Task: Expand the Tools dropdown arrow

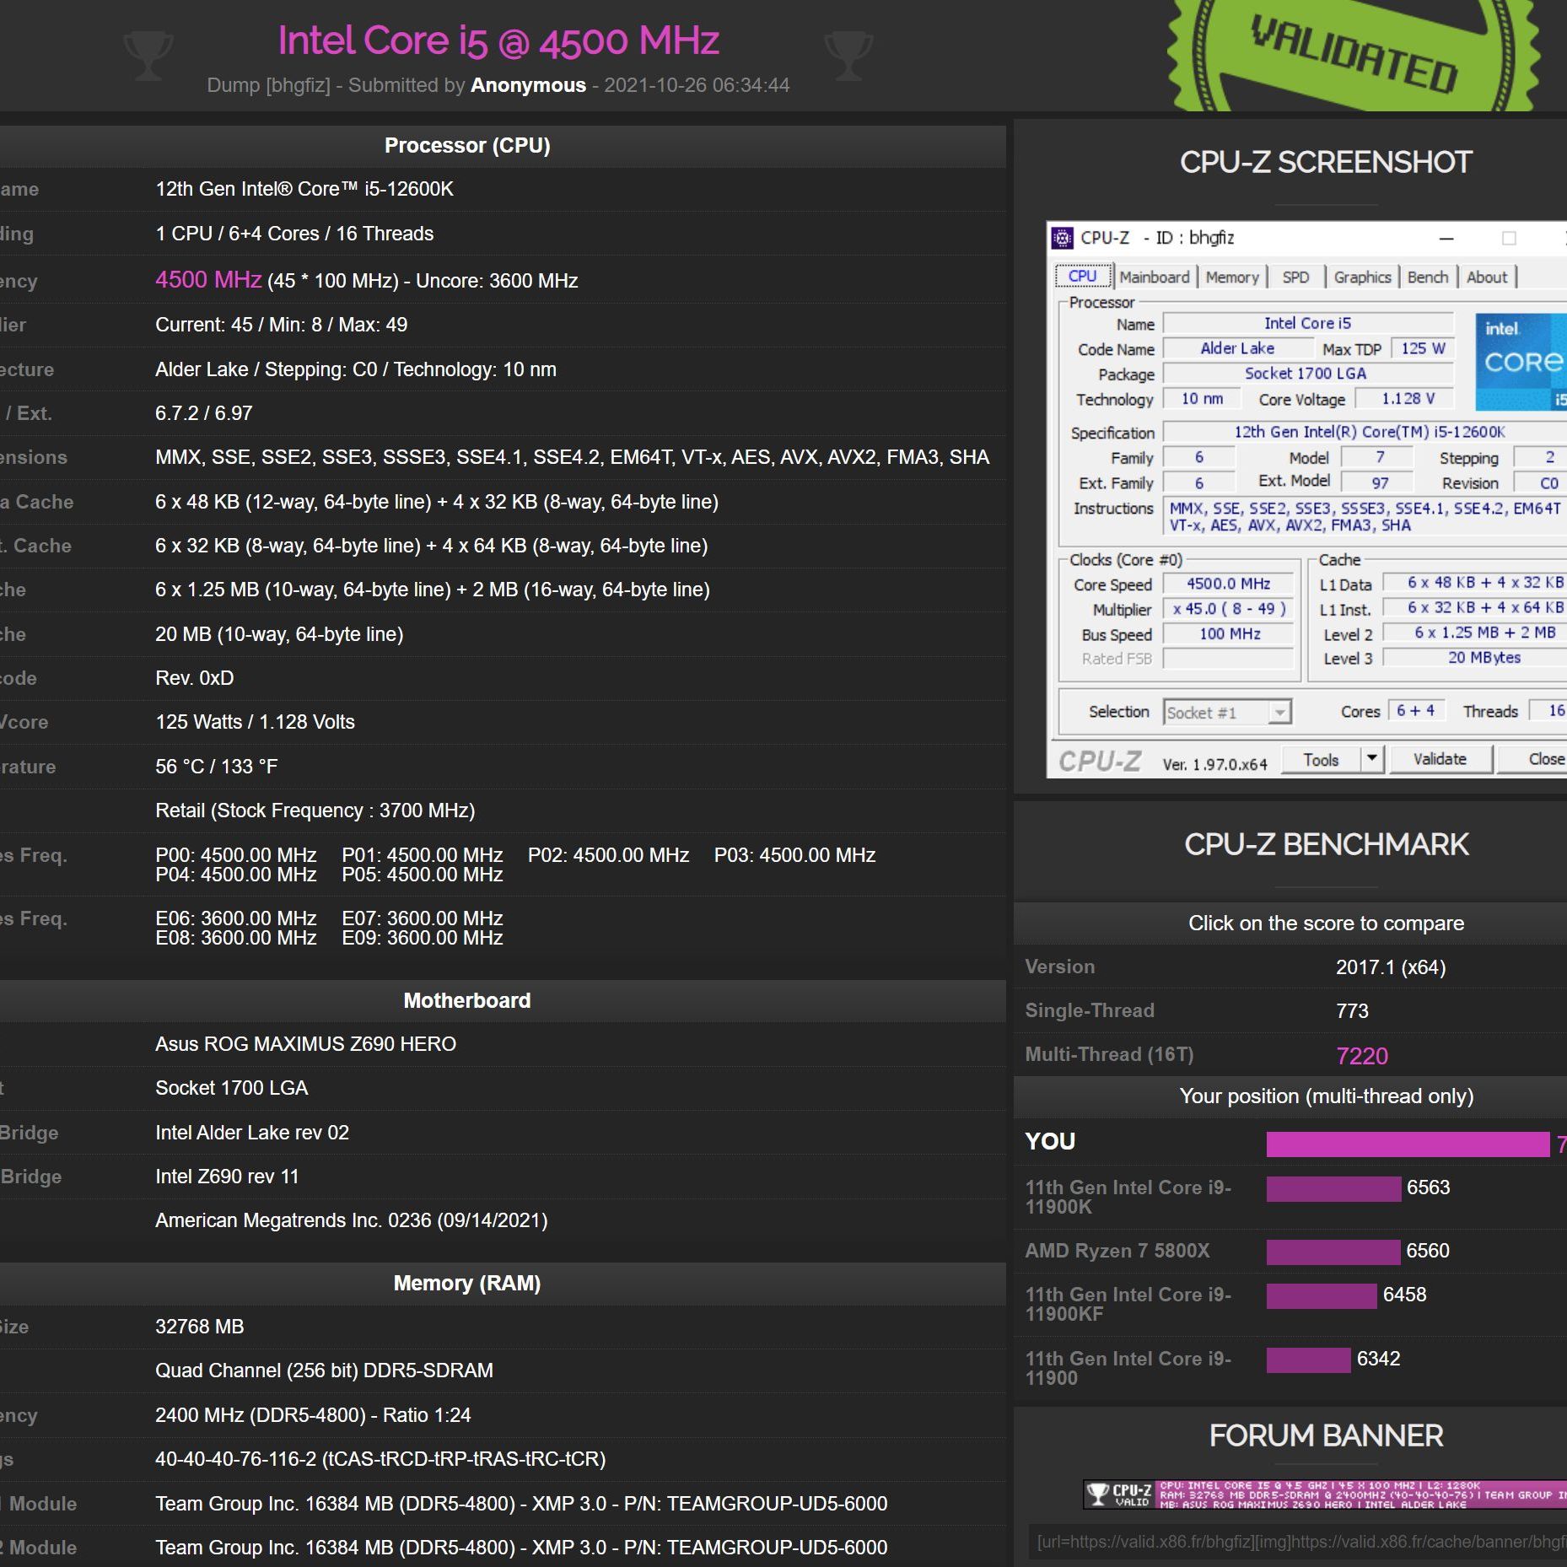Action: [x=1372, y=759]
